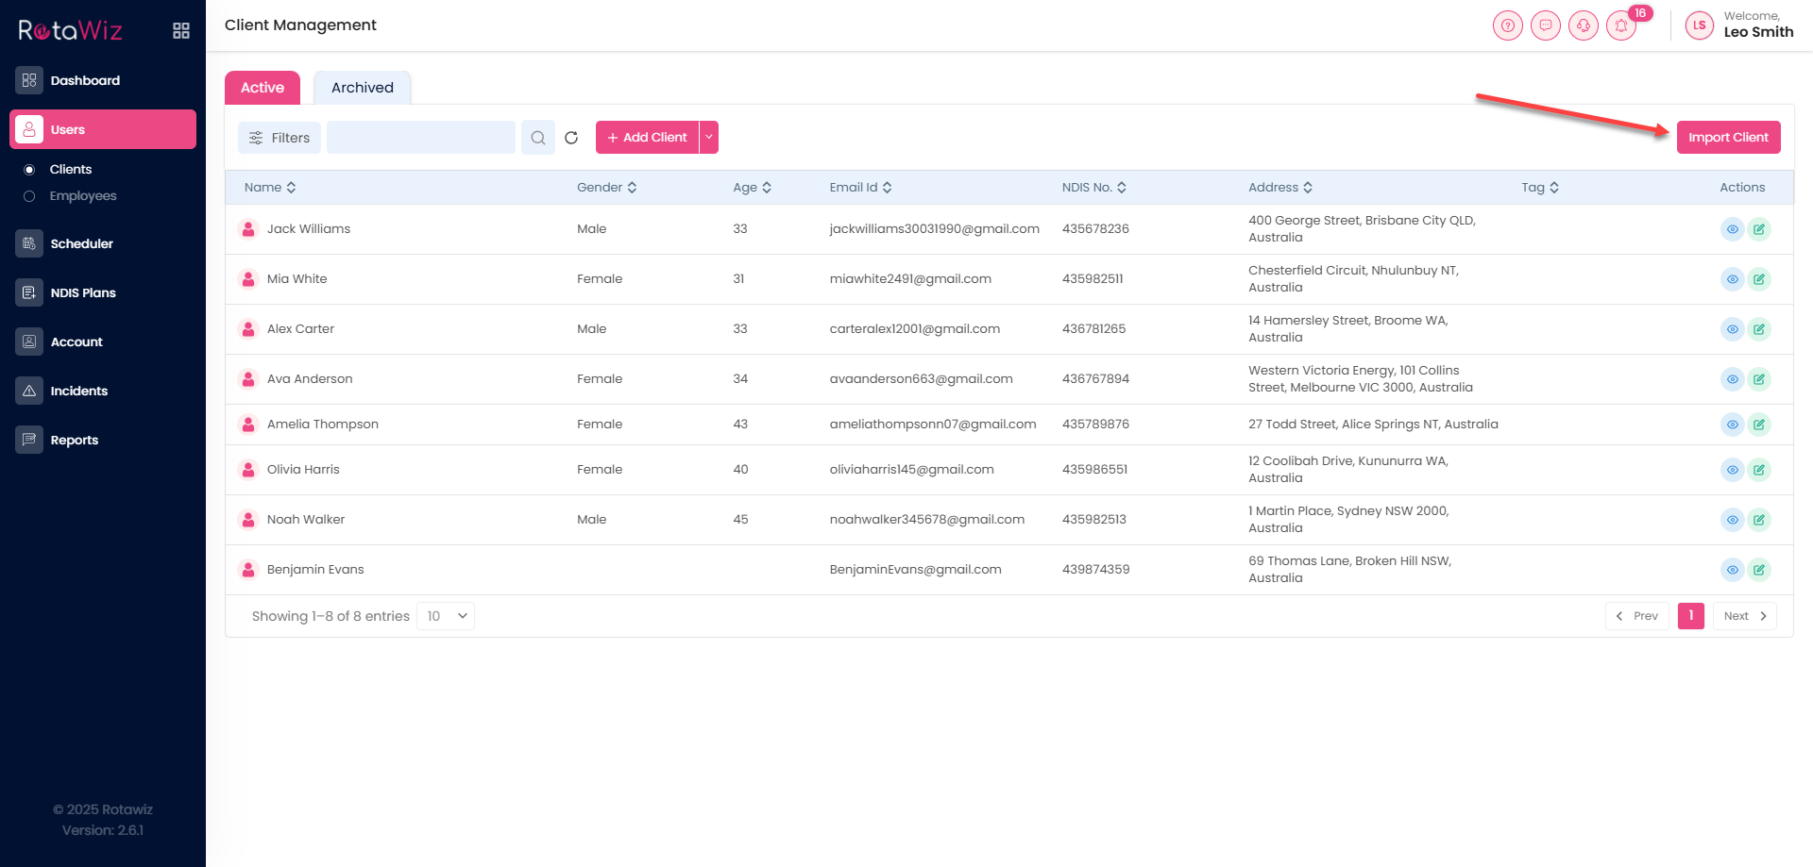
Task: Click the magnifier search icon
Action: (538, 138)
